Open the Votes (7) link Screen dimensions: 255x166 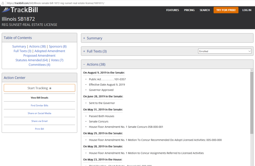coord(57,60)
